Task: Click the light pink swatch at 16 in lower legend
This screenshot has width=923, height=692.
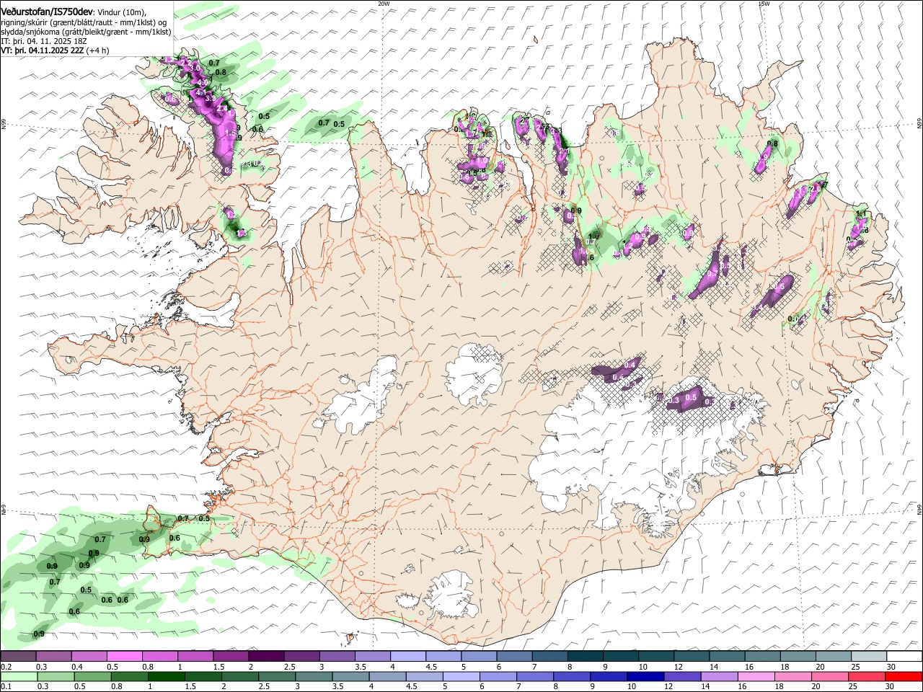Action: coord(756,676)
